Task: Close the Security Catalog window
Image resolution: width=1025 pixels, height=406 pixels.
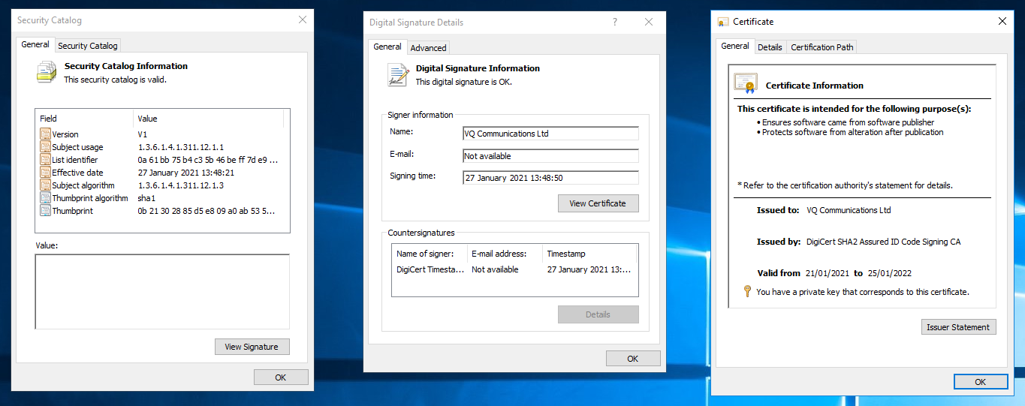Action: point(303,20)
